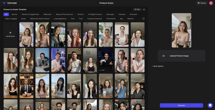Select the Medication category
The width and height of the screenshot is (215, 110).
48,14
